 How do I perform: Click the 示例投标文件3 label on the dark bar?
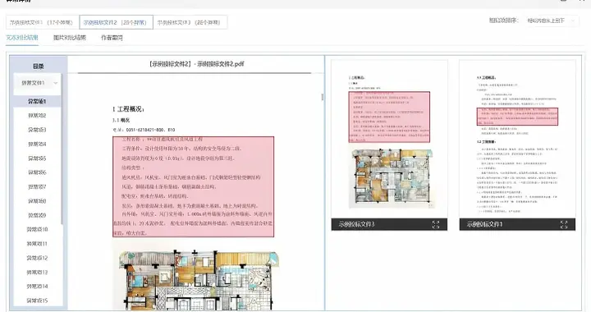356,225
